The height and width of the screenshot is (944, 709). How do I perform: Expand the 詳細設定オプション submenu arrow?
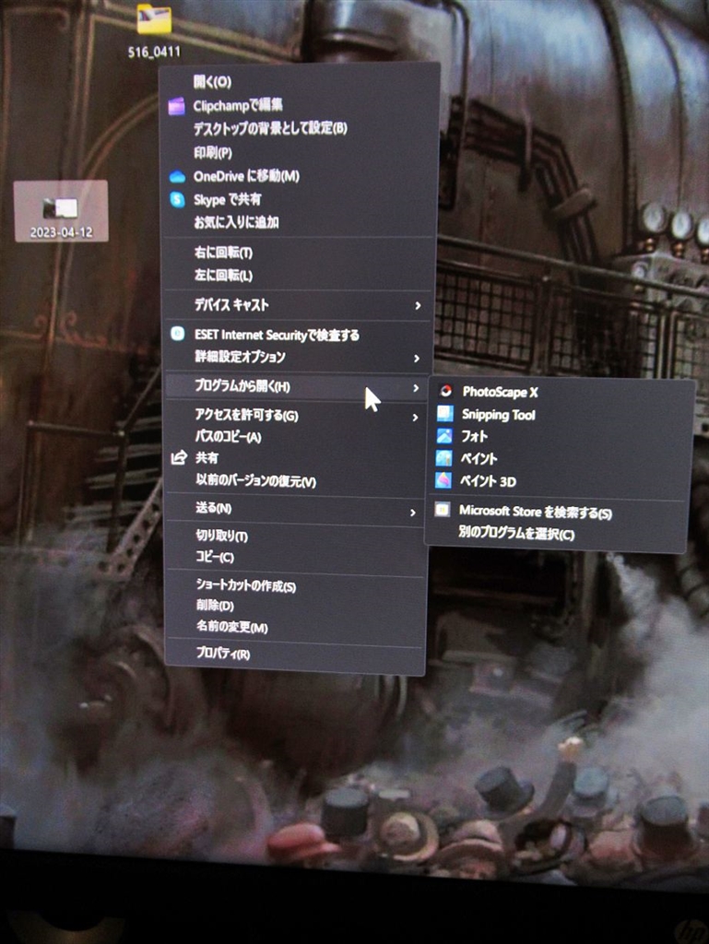417,359
